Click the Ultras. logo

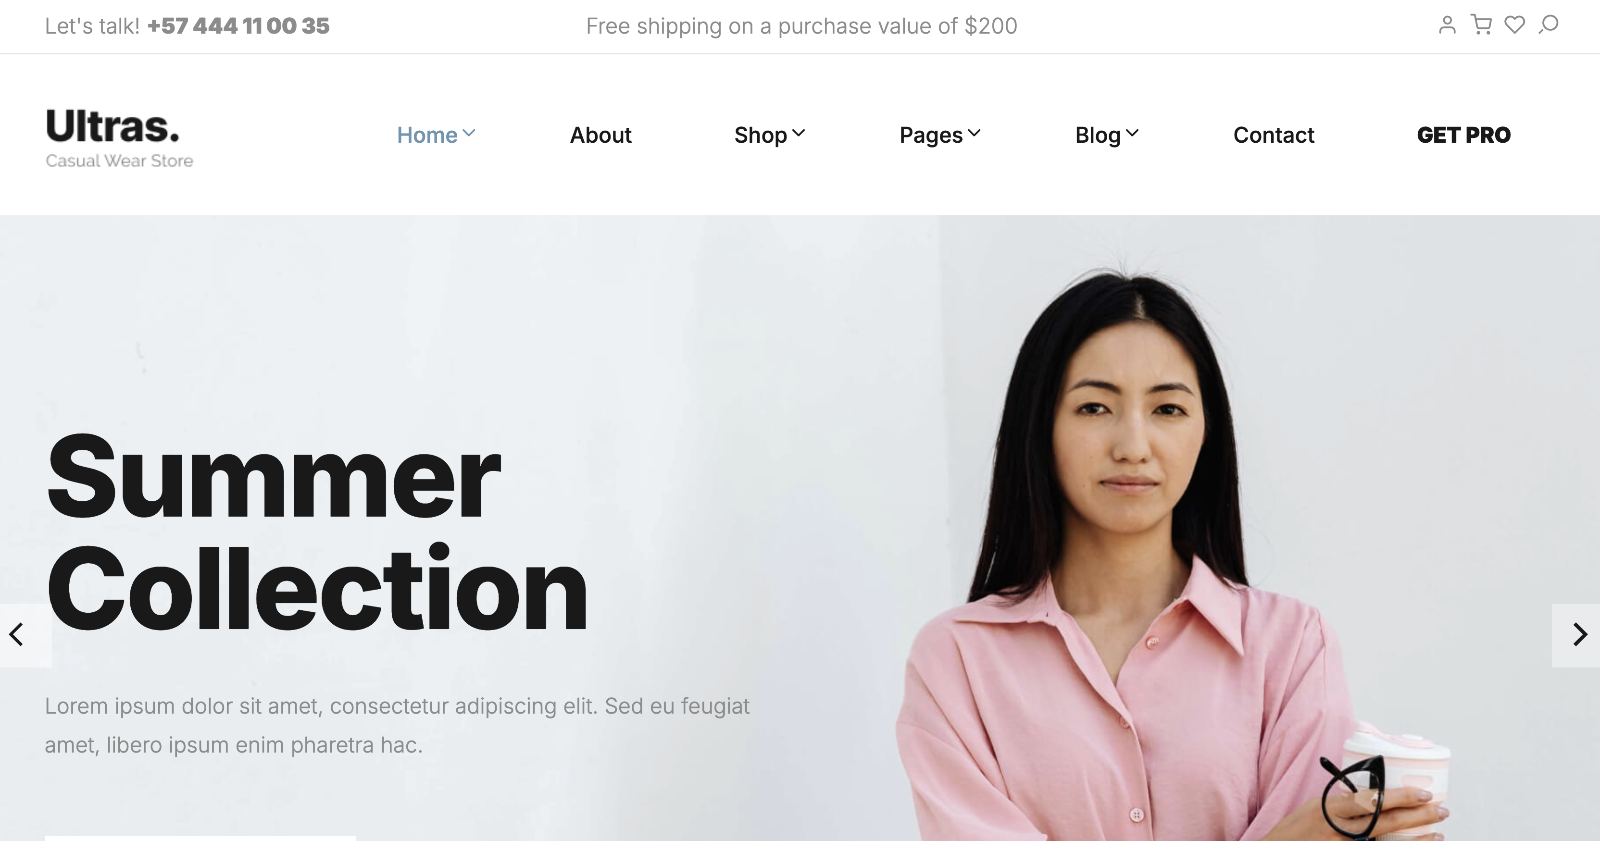coord(113,126)
